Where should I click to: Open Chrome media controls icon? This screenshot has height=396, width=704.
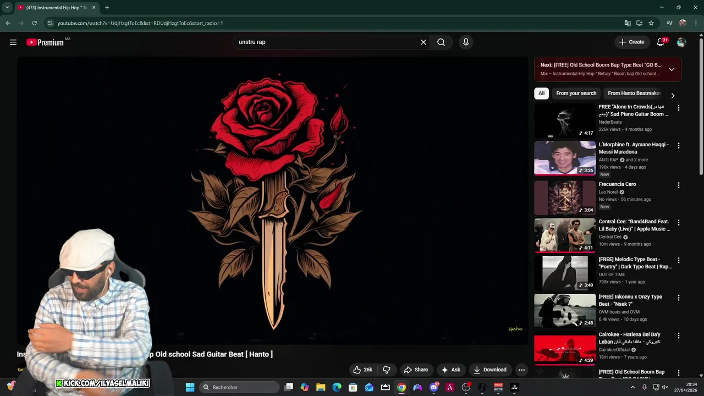pyautogui.click(x=669, y=23)
